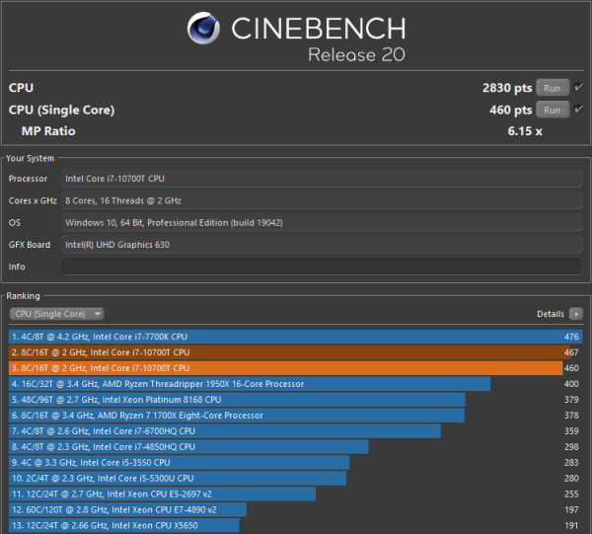Toggle the CPU (Single Core) test checkbox

click(x=578, y=110)
